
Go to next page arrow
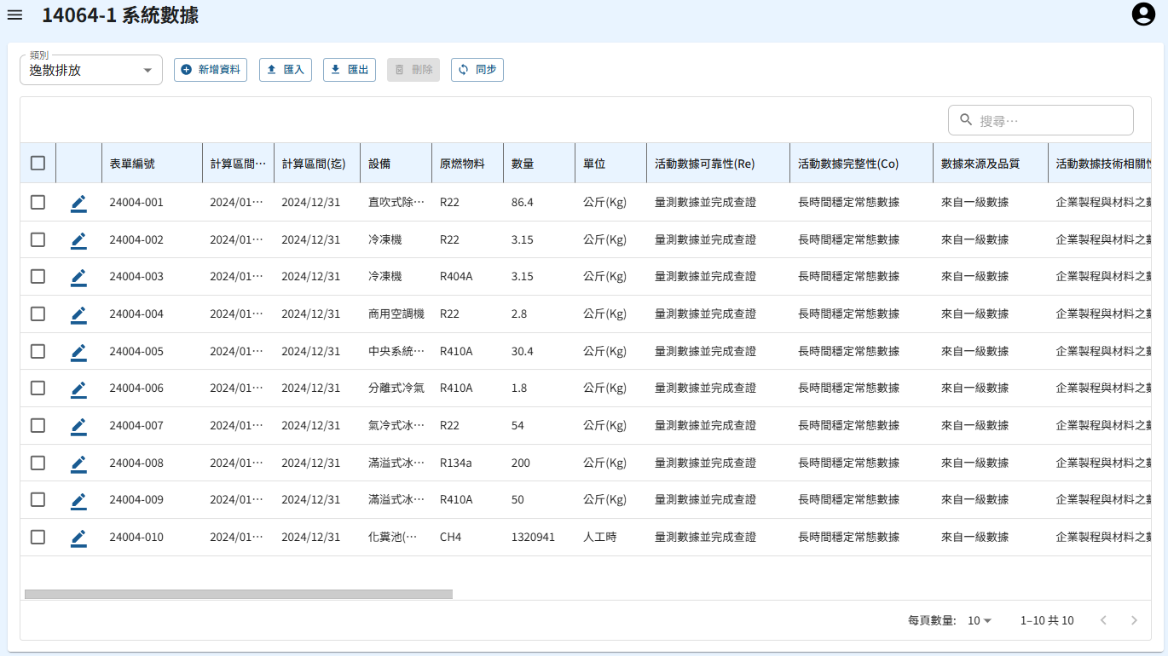coord(1134,620)
